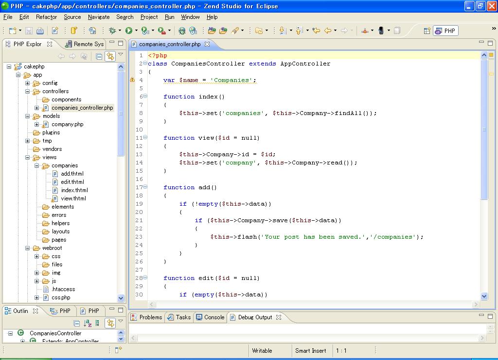
Task: Toggle Link with Editor in PHP Explorer
Action: (x=110, y=56)
